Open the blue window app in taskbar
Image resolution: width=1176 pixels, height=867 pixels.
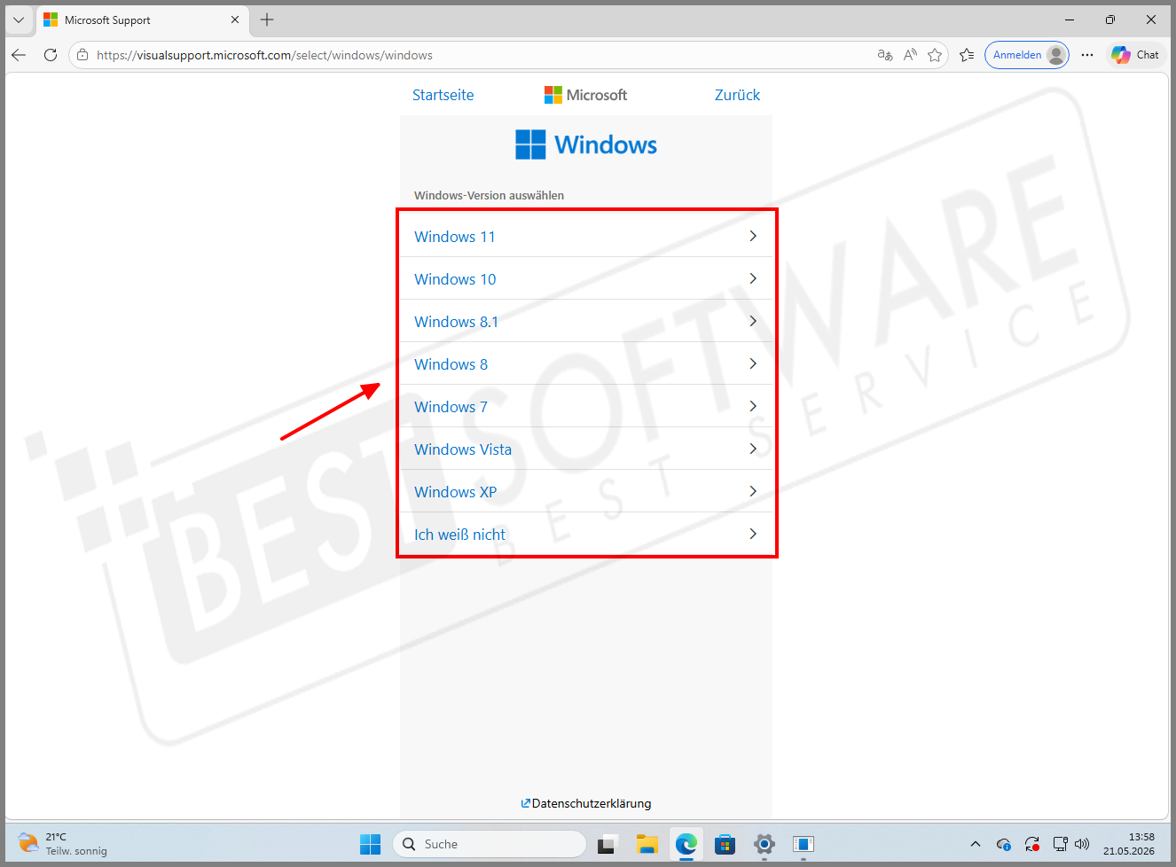(x=804, y=844)
